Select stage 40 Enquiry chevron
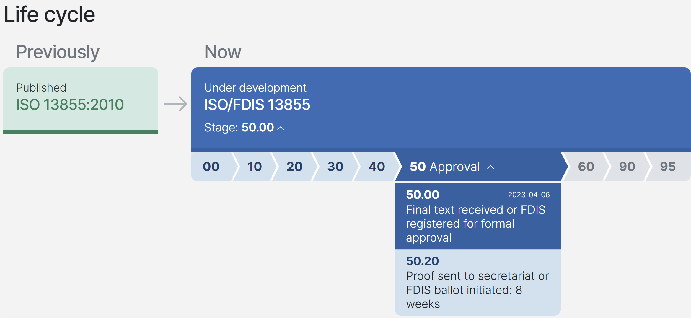 (377, 167)
